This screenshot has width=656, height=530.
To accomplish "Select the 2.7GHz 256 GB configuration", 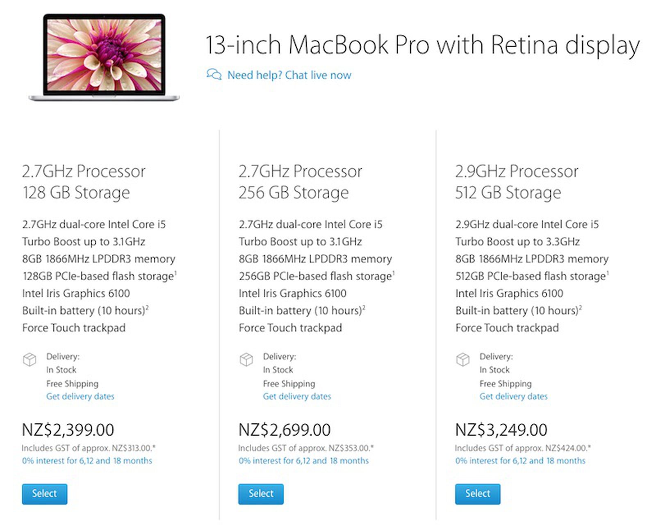I will coord(261,493).
